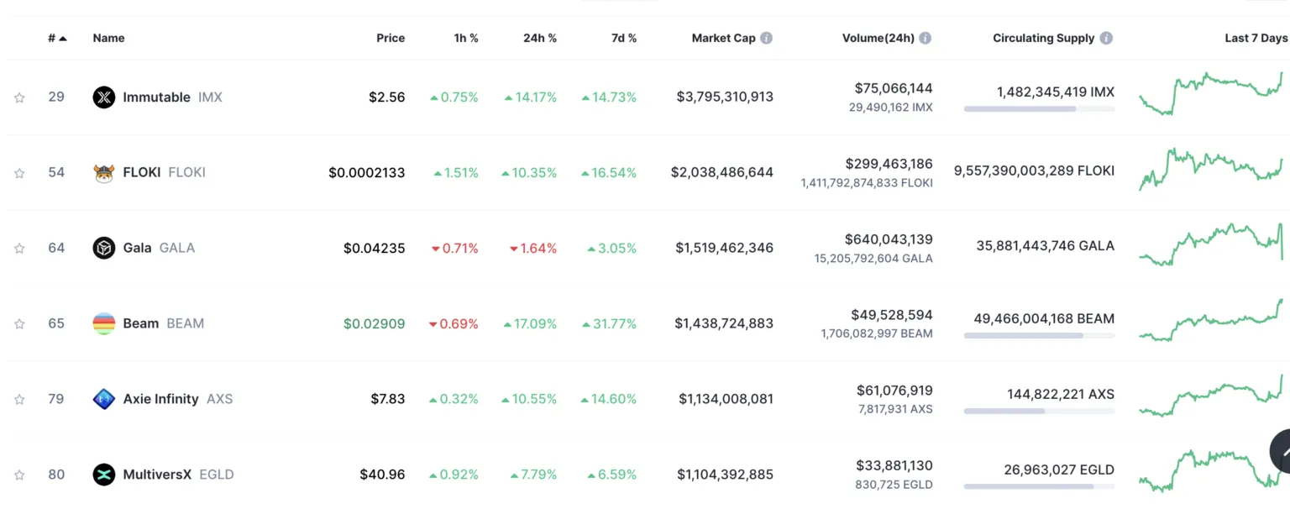1290x509 pixels.
Task: Click the FLOKI coin logo
Action: point(103,173)
